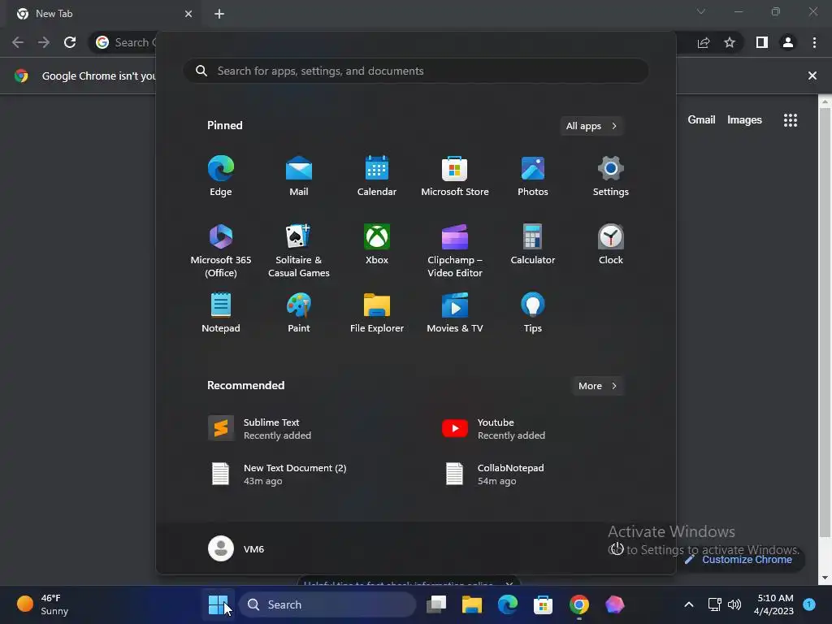832x624 pixels.
Task: Open the weather widget
Action: point(44,604)
